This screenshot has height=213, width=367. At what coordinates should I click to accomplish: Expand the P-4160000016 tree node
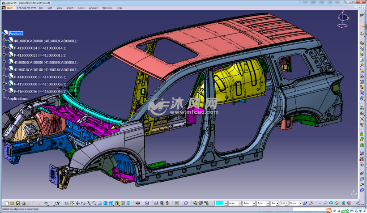4,91
